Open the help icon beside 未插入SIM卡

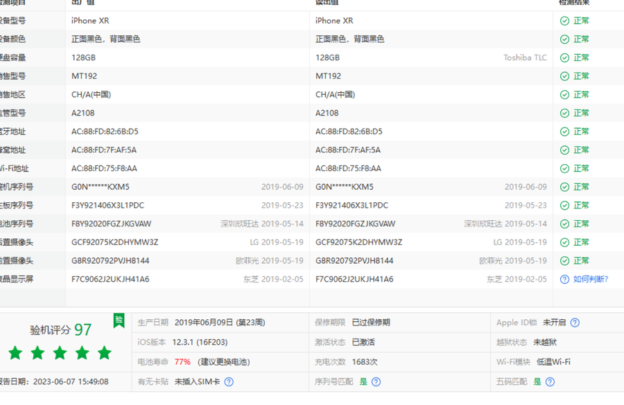coord(229,382)
